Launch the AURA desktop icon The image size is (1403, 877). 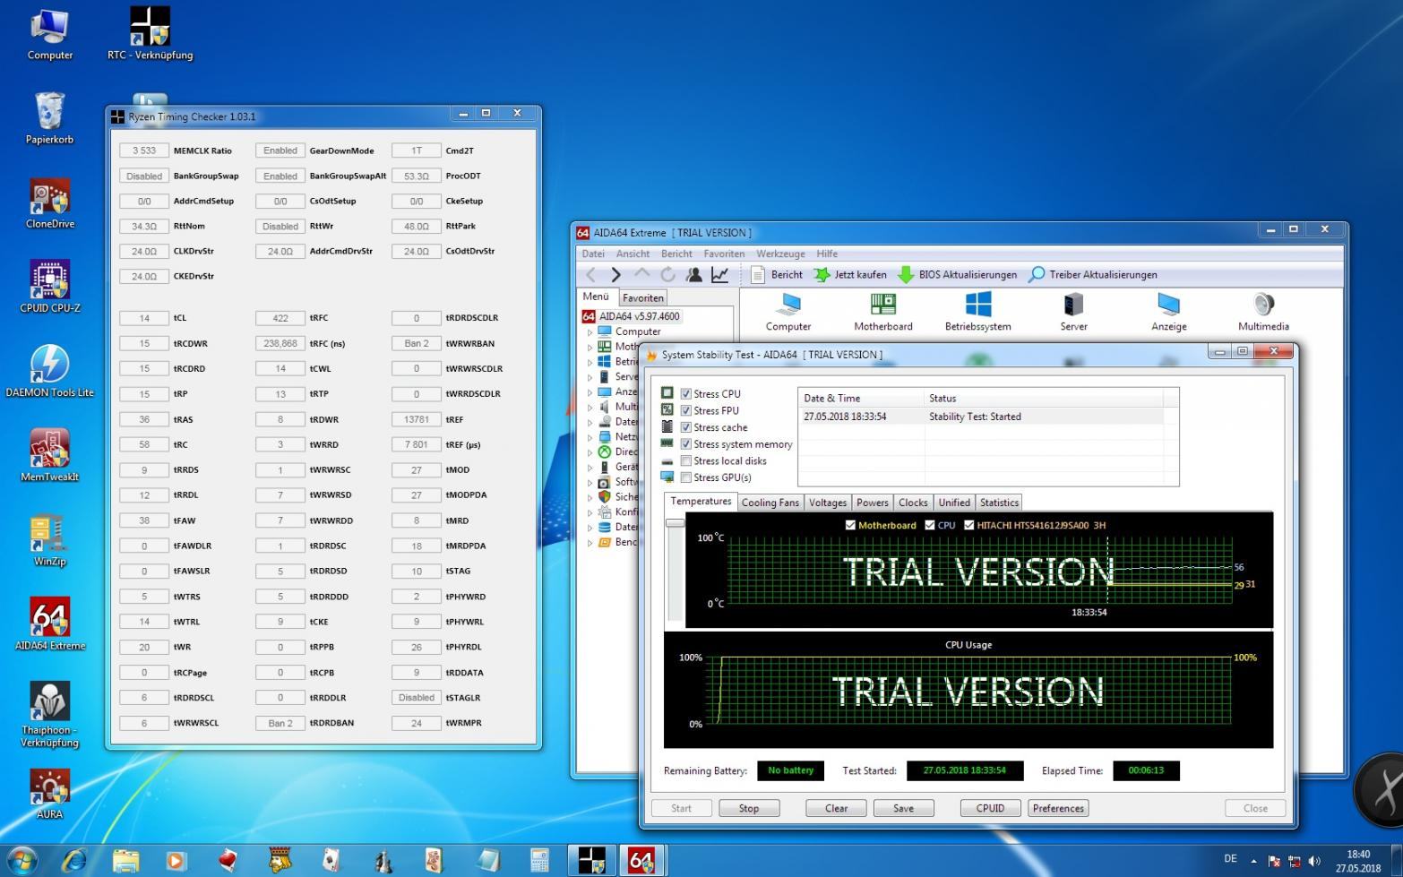50,794
